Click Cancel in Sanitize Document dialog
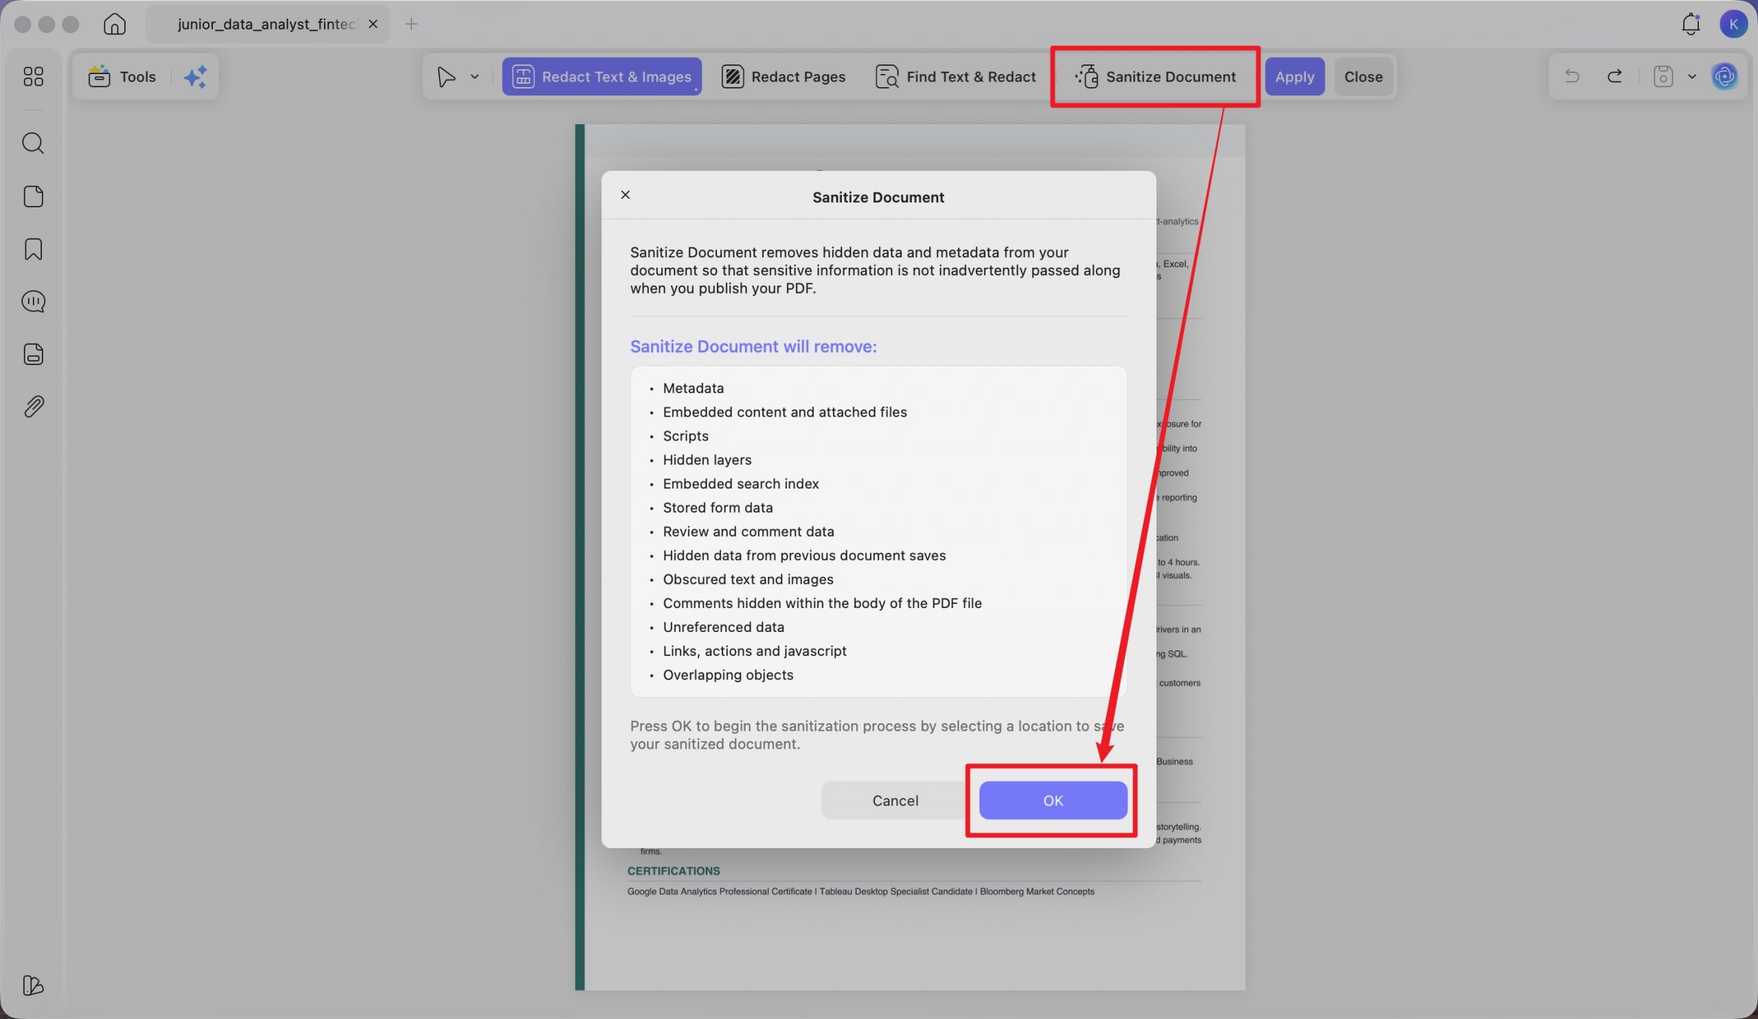The height and width of the screenshot is (1019, 1758). (895, 800)
